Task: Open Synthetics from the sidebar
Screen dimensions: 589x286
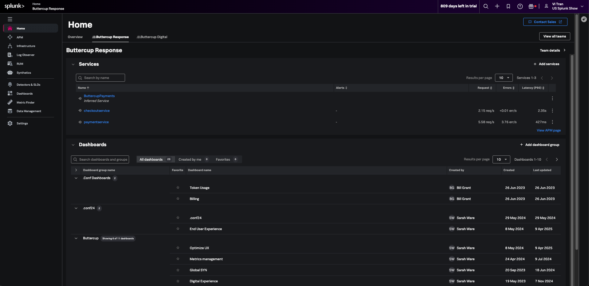Action: [x=24, y=73]
